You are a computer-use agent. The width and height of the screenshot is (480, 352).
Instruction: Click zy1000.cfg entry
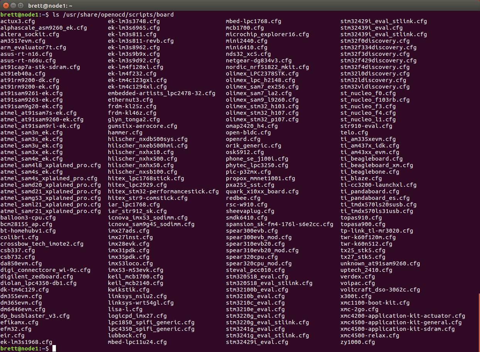click(x=358, y=342)
